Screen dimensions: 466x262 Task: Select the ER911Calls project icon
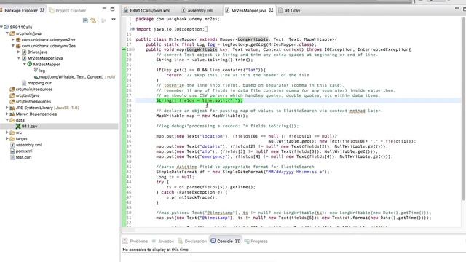pyautogui.click(x=7, y=27)
